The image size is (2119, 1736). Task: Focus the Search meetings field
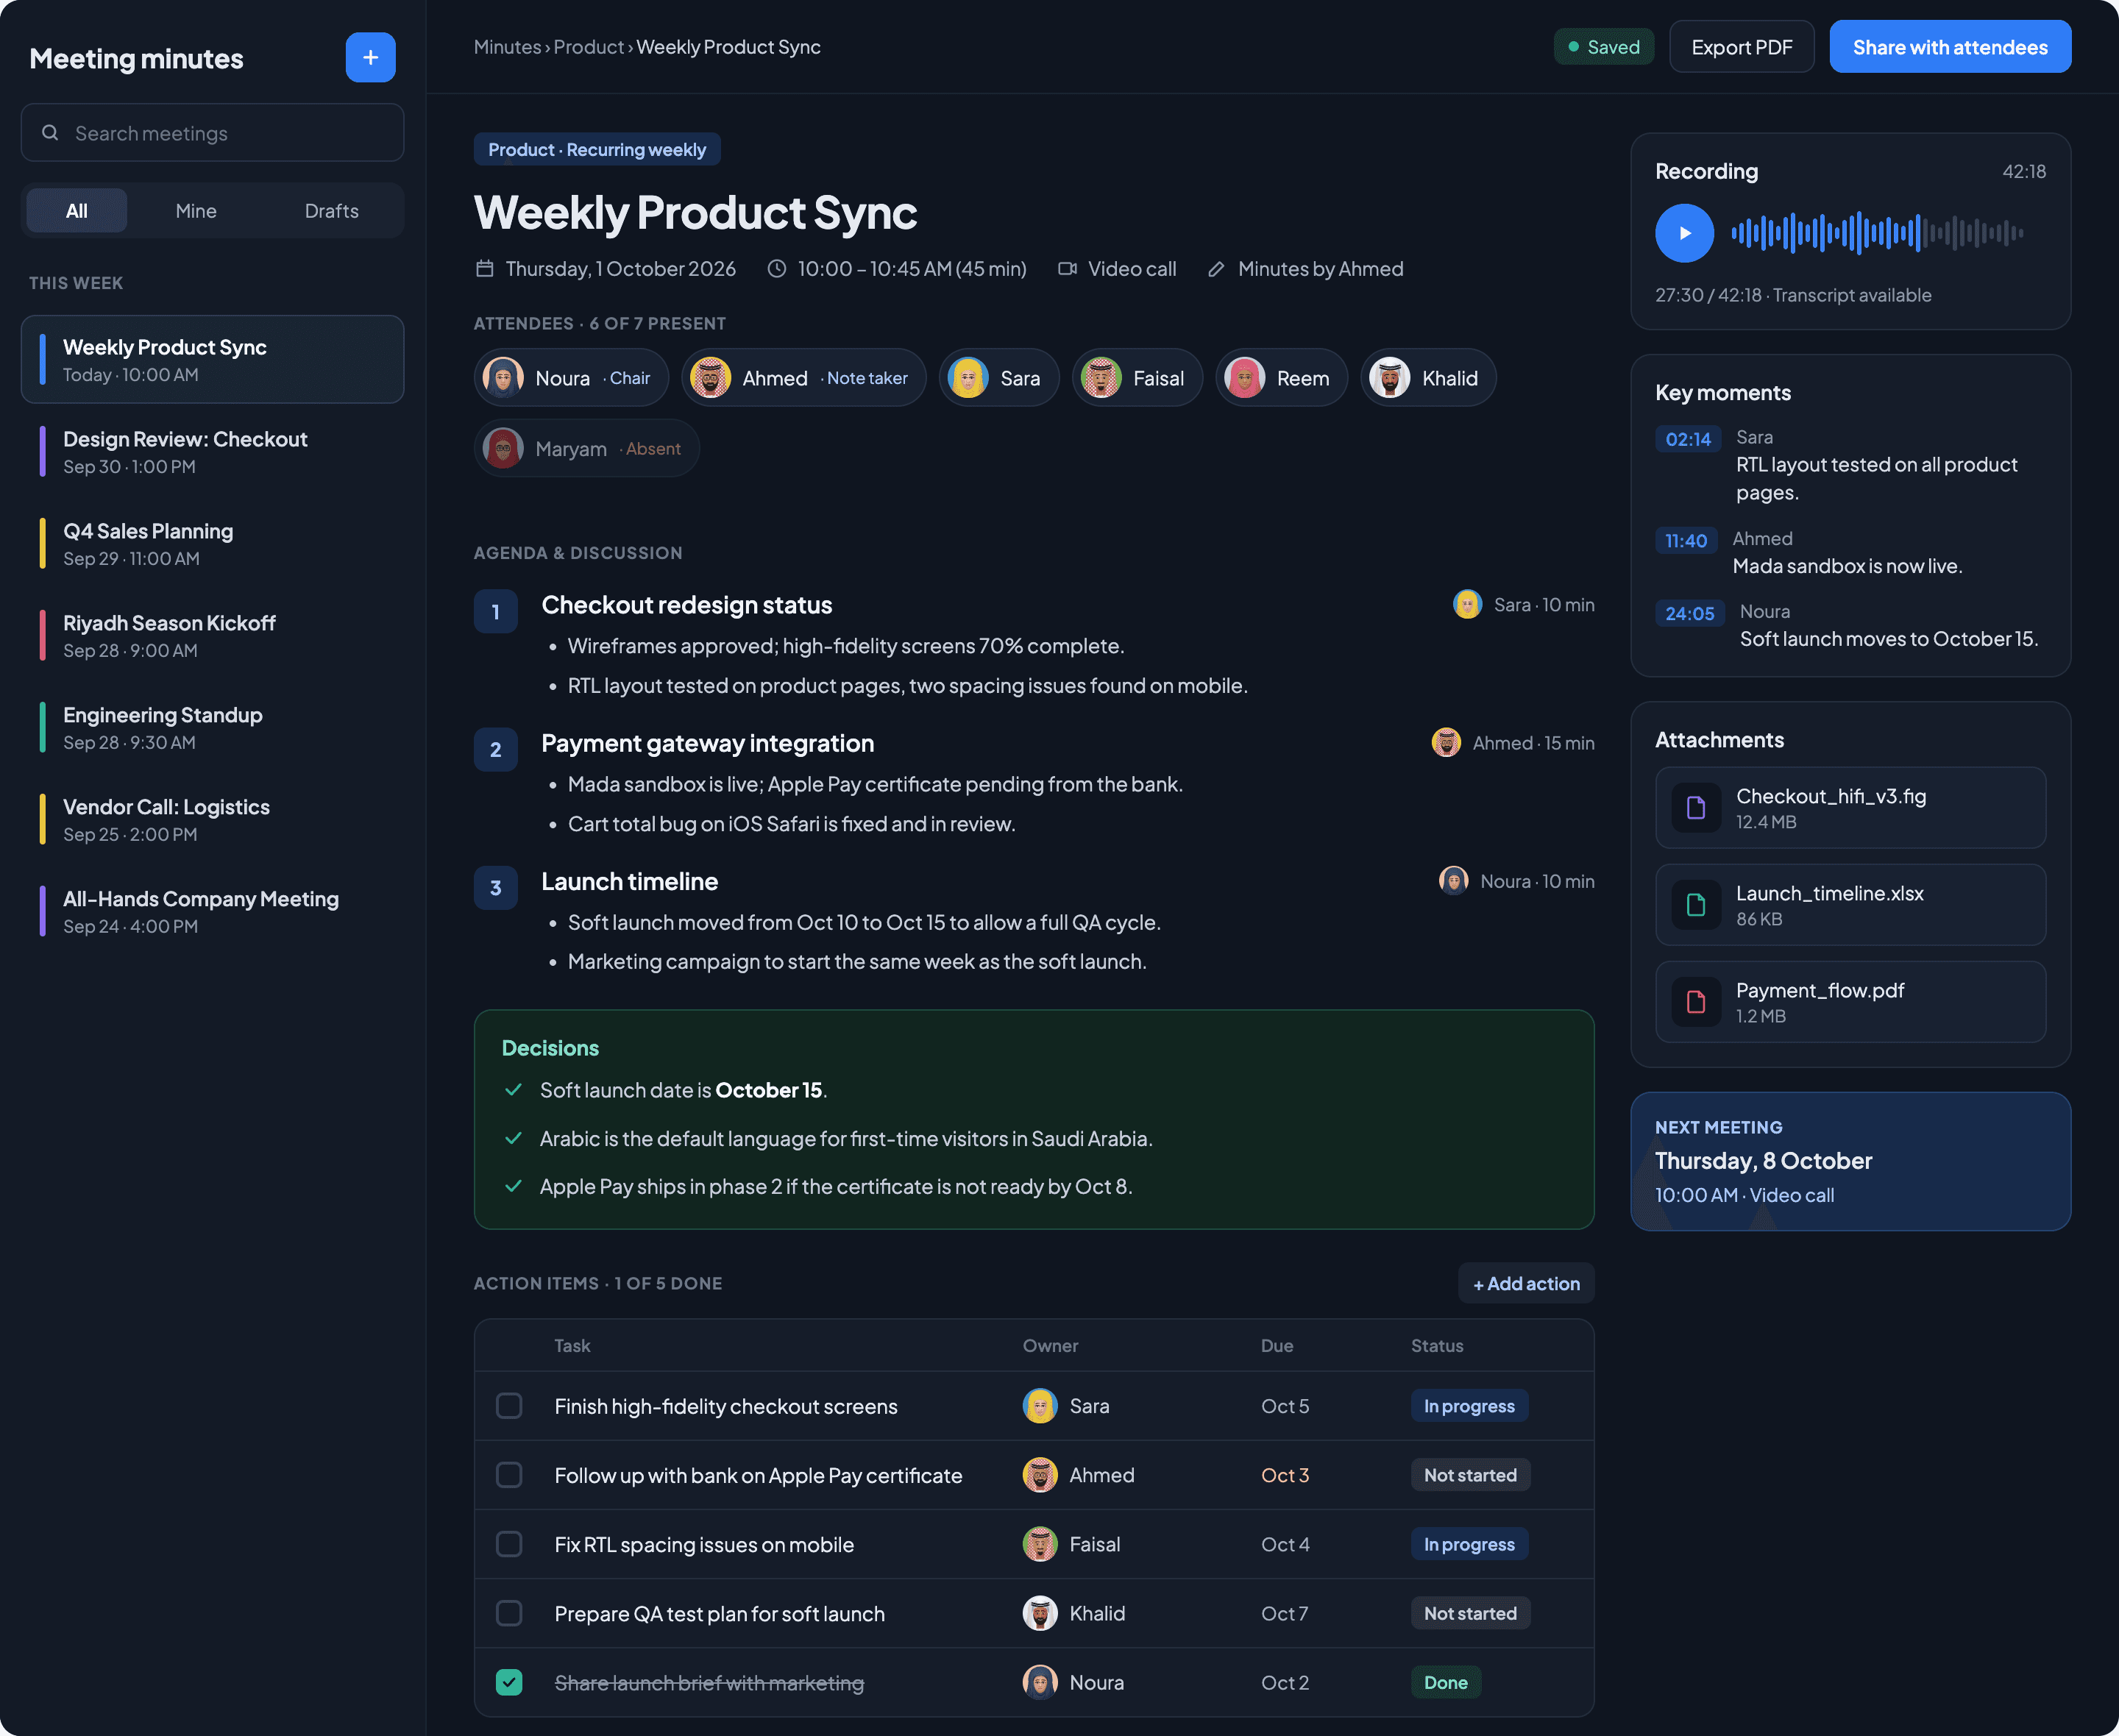pyautogui.click(x=212, y=133)
